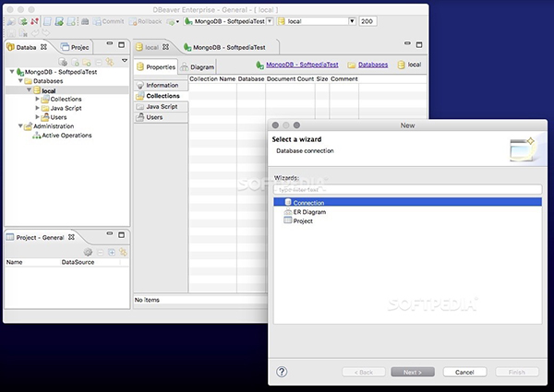The width and height of the screenshot is (554, 392).
Task: Expand the Collections tree node
Action: (37, 99)
